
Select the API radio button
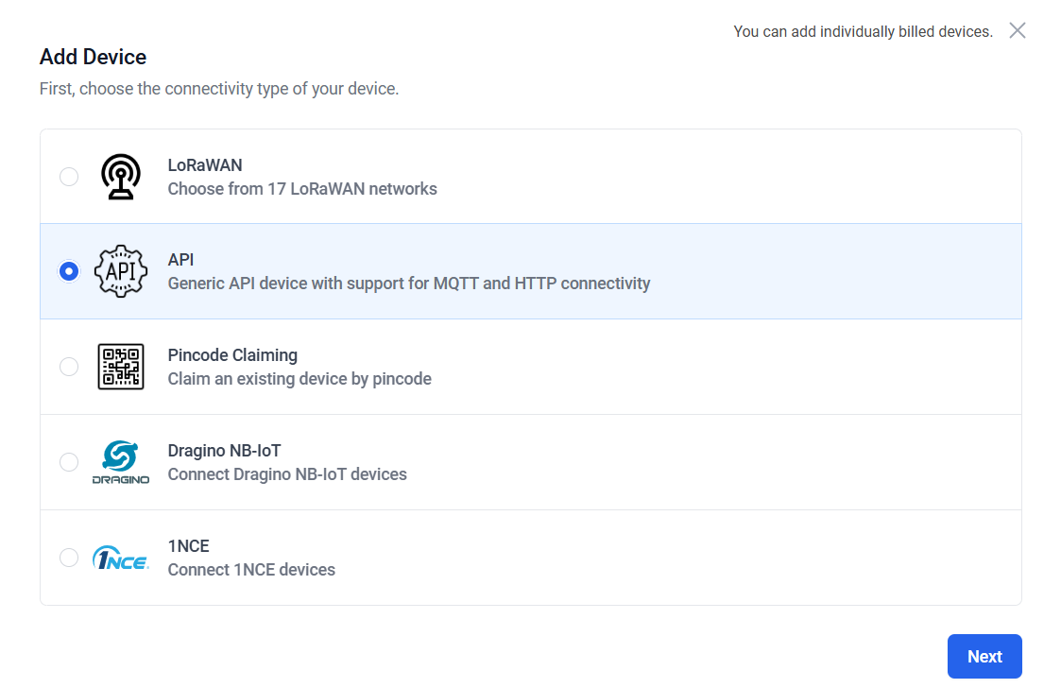(69, 271)
